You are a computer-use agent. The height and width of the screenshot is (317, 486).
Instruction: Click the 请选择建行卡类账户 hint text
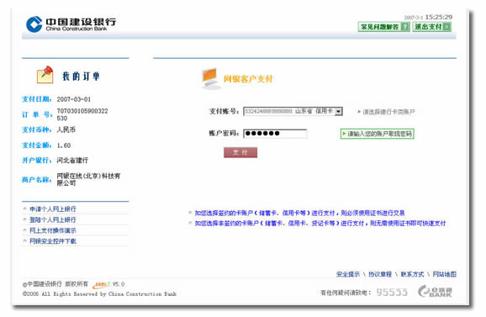pos(388,112)
